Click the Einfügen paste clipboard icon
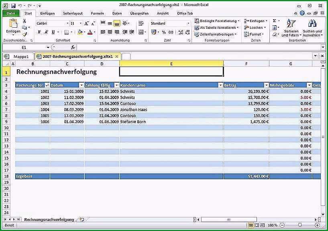Screen dimensions: 328x231 click(x=13, y=23)
